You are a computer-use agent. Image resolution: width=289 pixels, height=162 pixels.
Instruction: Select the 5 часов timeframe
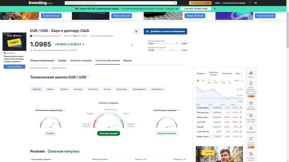click(107, 89)
